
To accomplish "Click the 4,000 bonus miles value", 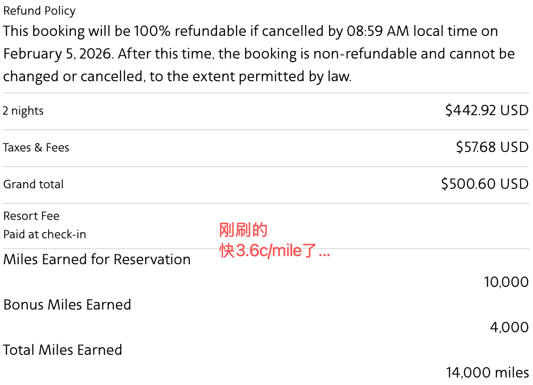I will (509, 327).
